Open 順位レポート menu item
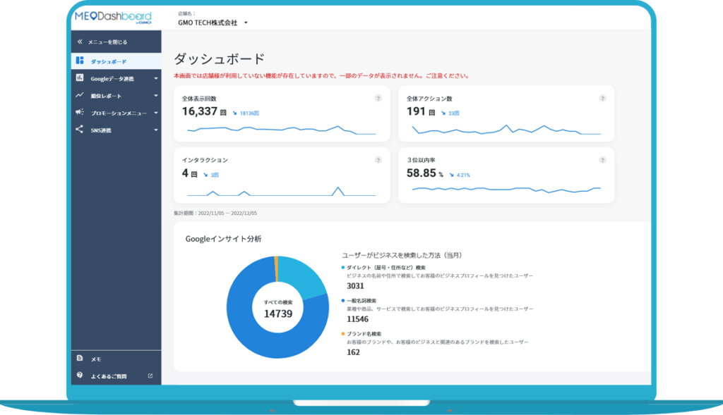This screenshot has height=415, width=723. pyautogui.click(x=116, y=96)
